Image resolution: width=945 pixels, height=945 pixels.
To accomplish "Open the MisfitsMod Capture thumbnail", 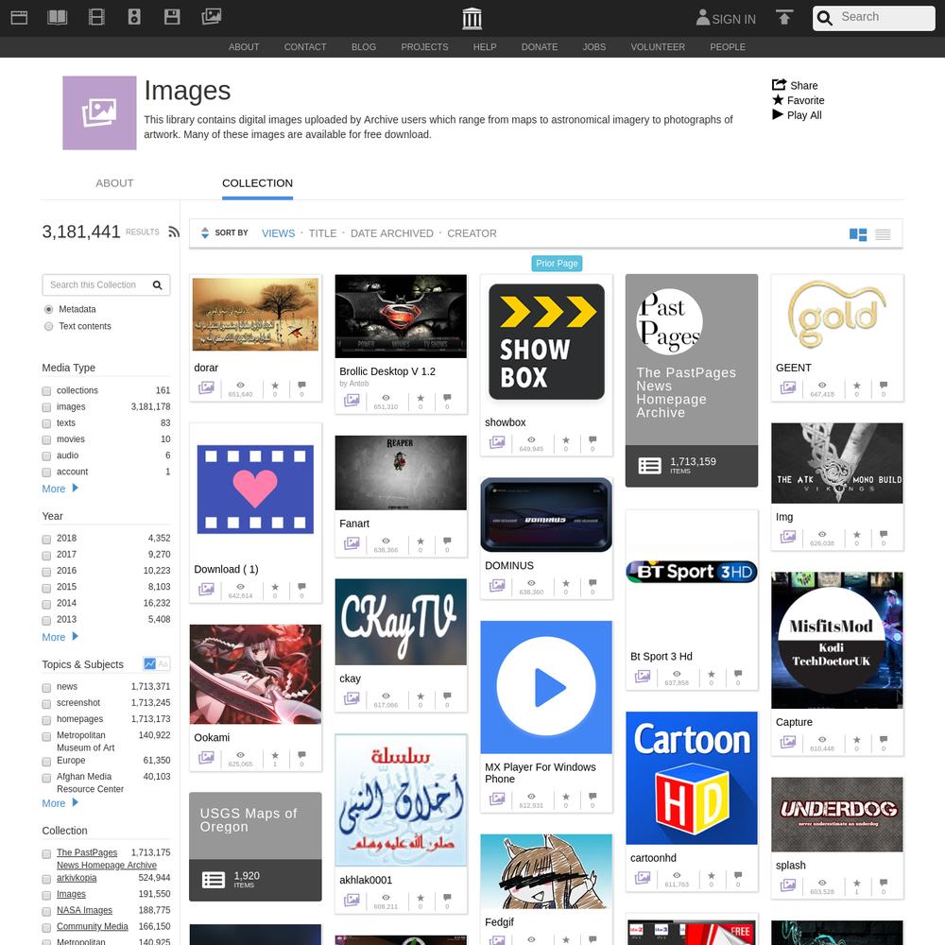I will [837, 640].
